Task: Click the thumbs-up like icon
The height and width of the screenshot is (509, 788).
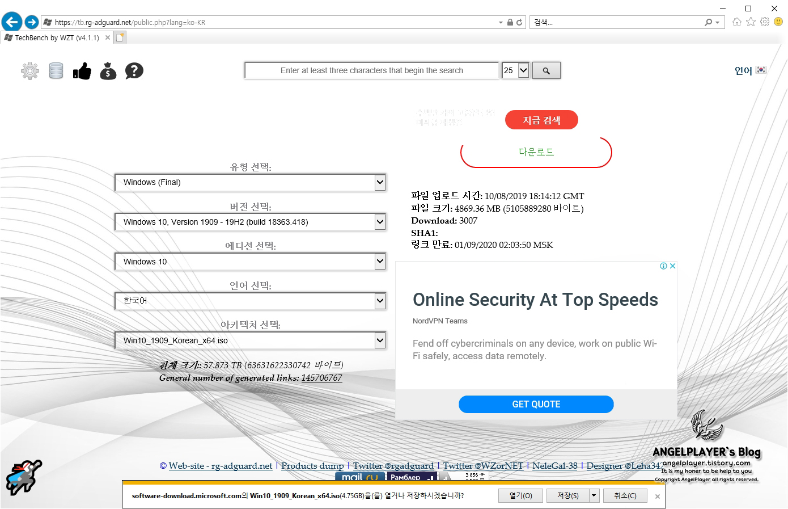Action: coord(82,71)
